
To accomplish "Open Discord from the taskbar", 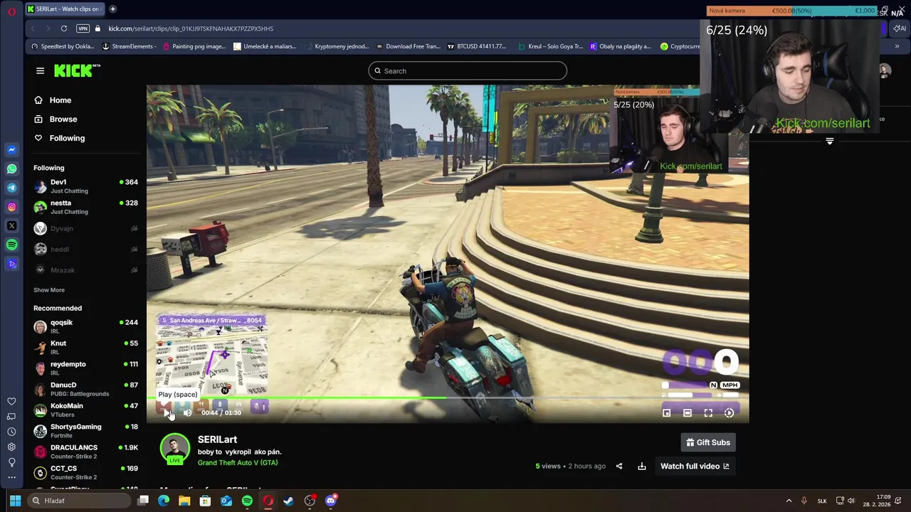I will (x=330, y=501).
